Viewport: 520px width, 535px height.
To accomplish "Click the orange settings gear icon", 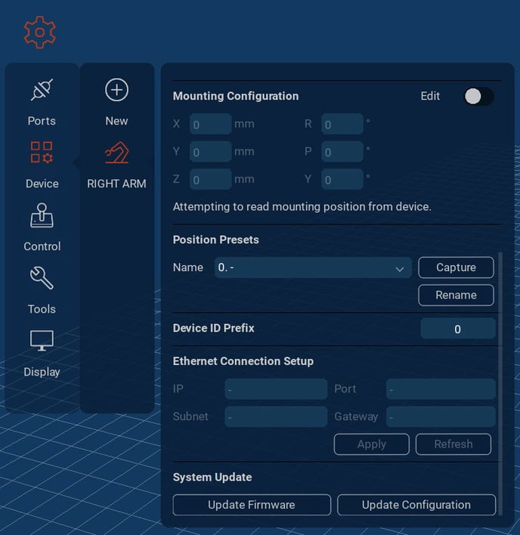I will click(x=40, y=32).
